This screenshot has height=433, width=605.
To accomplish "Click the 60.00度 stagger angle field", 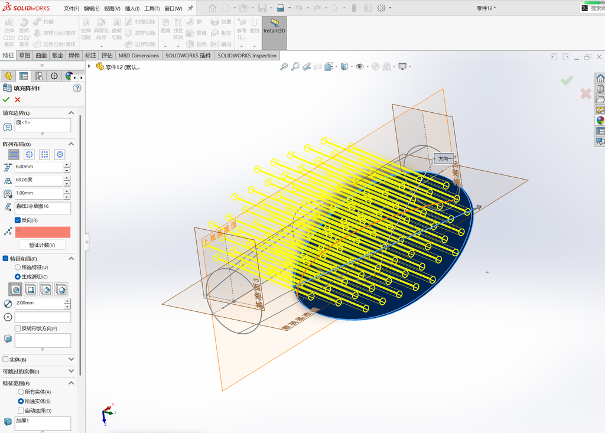I will coord(38,180).
